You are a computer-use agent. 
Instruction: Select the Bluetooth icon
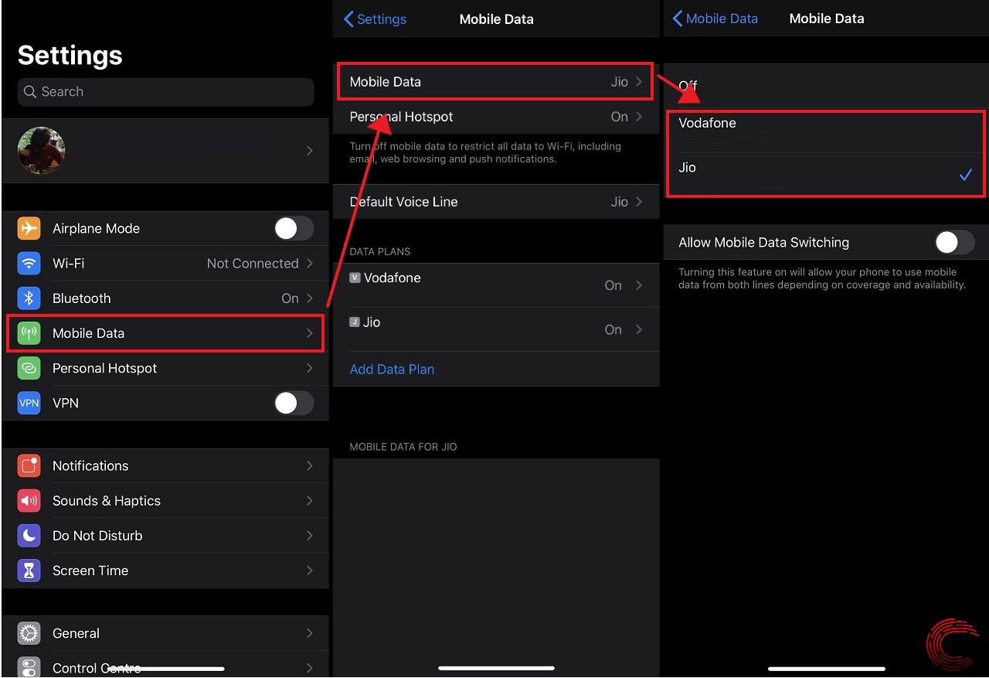click(x=29, y=298)
